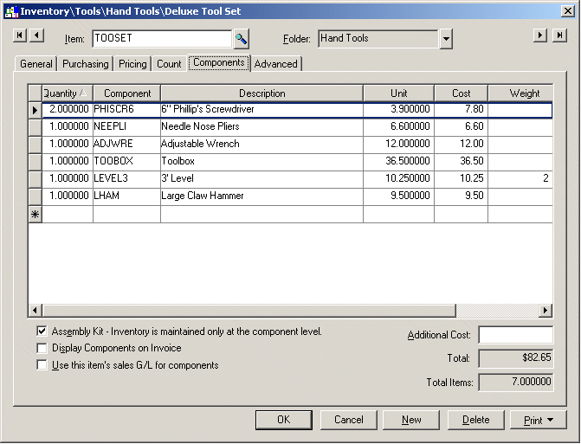581x444 pixels.
Task: Click the New button
Action: tap(411, 420)
